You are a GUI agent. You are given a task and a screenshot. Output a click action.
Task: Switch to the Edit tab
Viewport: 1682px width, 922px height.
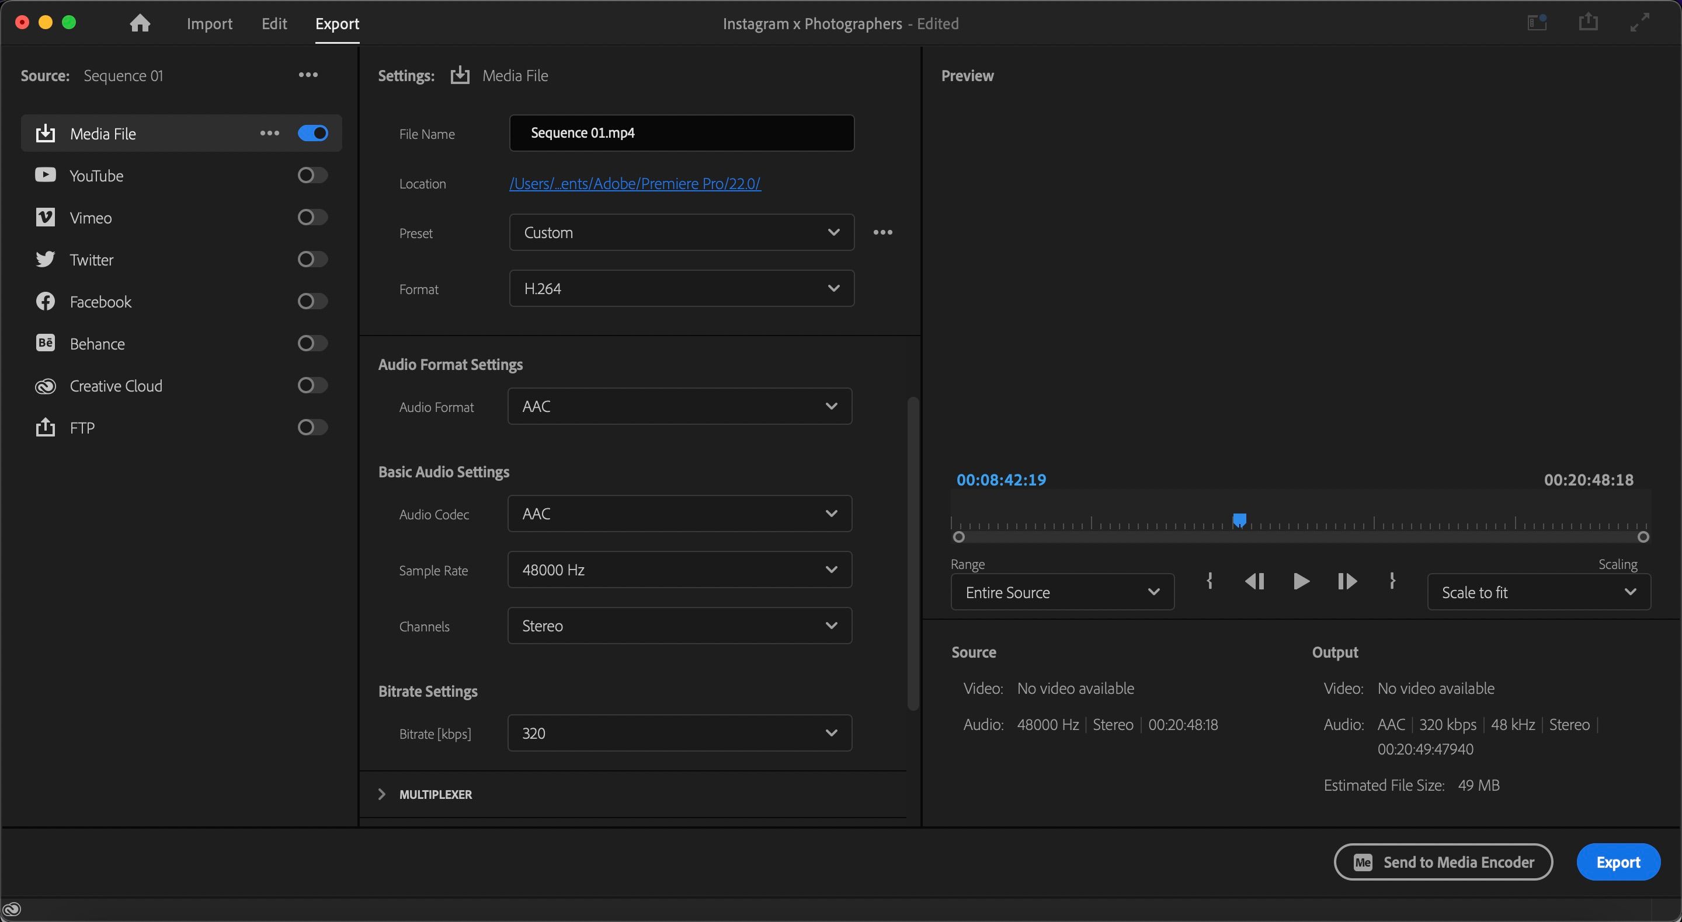[273, 23]
